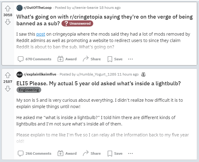Open 670 Comments on the cringetopia post
The width and height of the screenshot is (199, 162).
(x=35, y=59)
